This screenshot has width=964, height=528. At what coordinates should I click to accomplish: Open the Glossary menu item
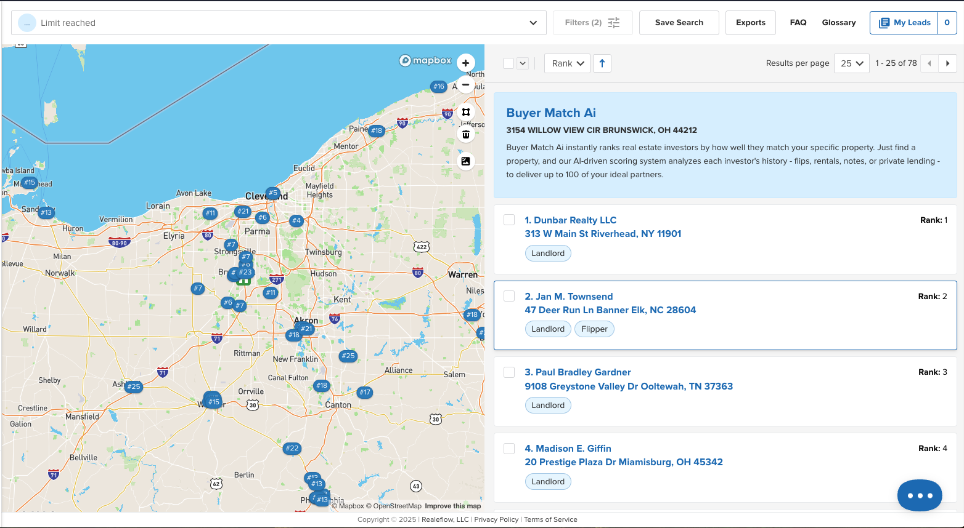click(x=839, y=23)
